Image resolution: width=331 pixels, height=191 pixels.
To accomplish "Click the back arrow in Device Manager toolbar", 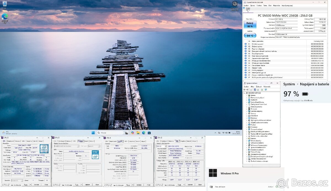I will [244, 89].
